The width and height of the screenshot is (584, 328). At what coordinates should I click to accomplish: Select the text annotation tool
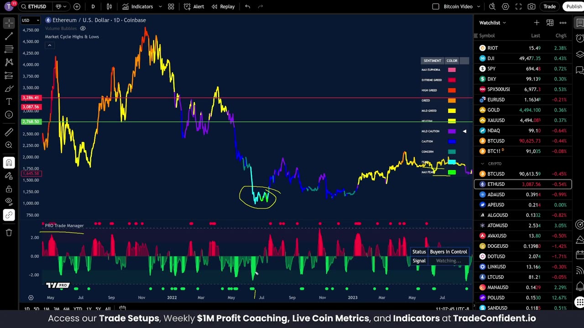tap(9, 101)
